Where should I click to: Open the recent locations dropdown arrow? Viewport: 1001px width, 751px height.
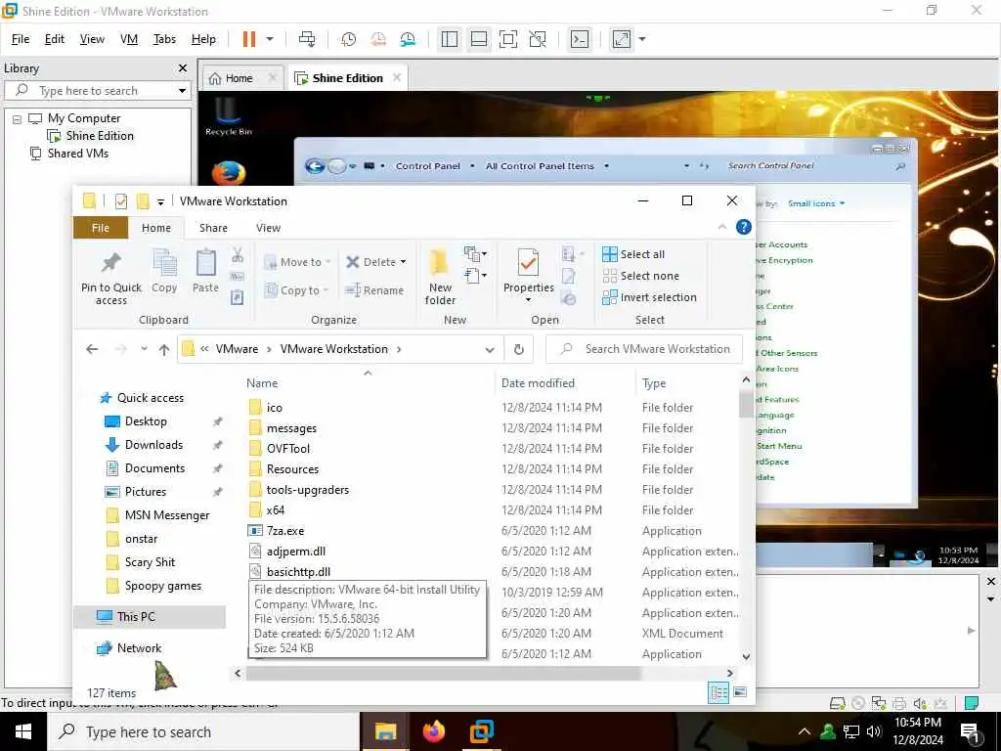pyautogui.click(x=145, y=349)
